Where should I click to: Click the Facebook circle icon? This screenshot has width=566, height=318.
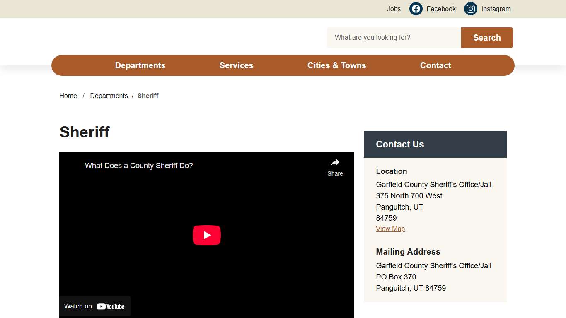(416, 9)
